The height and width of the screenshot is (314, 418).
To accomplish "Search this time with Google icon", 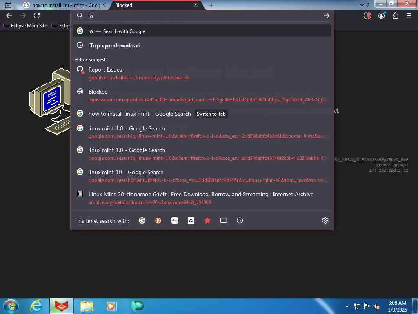I will [142, 220].
